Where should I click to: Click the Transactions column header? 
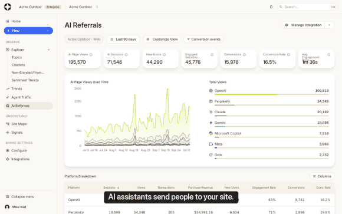click(166, 187)
